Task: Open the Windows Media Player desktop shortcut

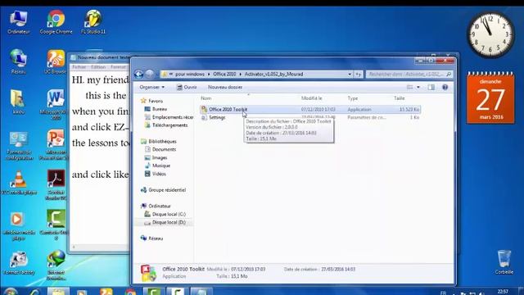Action: (18, 226)
